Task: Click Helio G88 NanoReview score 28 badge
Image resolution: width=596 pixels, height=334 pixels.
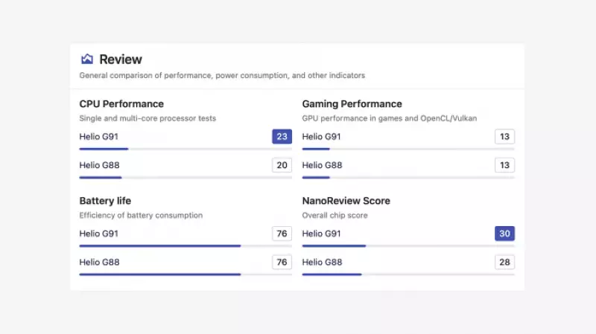Action: pyautogui.click(x=505, y=262)
